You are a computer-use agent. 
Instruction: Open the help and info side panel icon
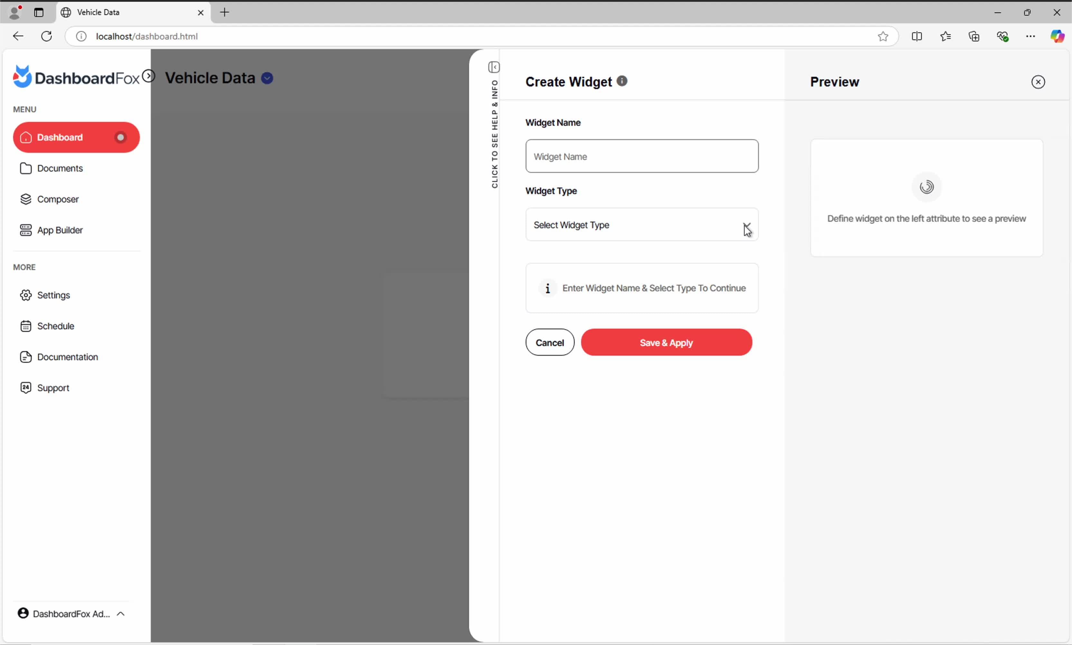coord(494,67)
